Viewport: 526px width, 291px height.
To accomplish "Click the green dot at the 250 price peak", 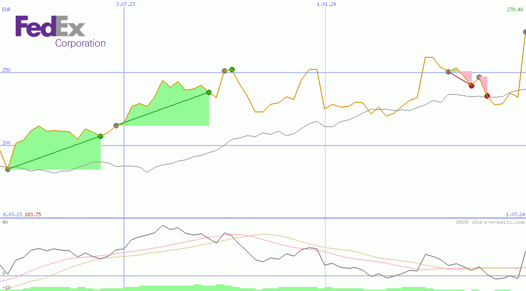I will click(x=231, y=69).
